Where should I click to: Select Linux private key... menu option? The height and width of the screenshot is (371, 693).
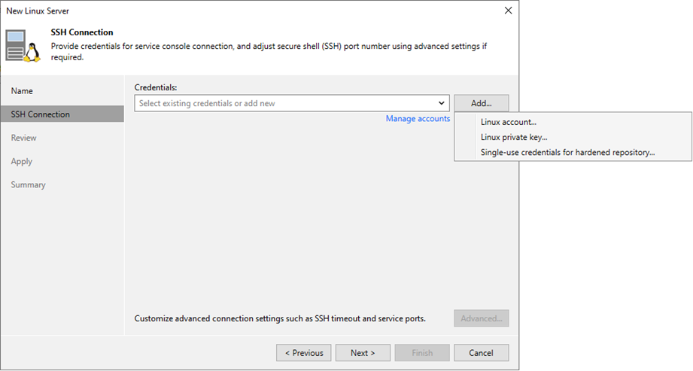[x=513, y=137]
